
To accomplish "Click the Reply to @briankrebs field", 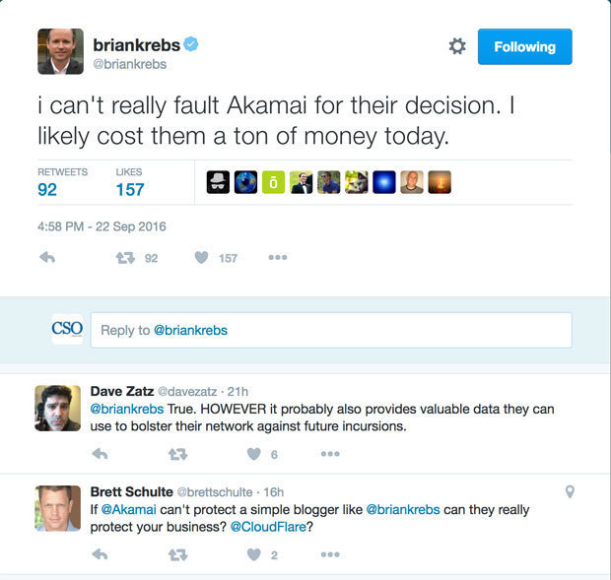I will pyautogui.click(x=330, y=330).
